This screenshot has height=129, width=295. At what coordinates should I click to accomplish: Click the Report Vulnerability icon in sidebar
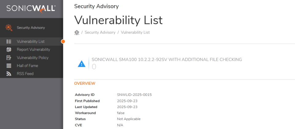9,49
